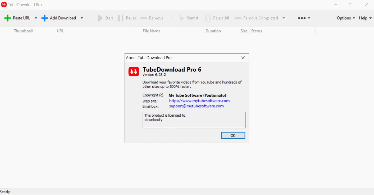Click the Pause All icon
Screen dimensions: 374x195
point(208,18)
